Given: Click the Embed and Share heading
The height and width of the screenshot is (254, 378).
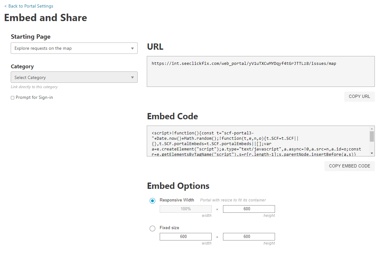Looking at the screenshot, I should 45,18.
